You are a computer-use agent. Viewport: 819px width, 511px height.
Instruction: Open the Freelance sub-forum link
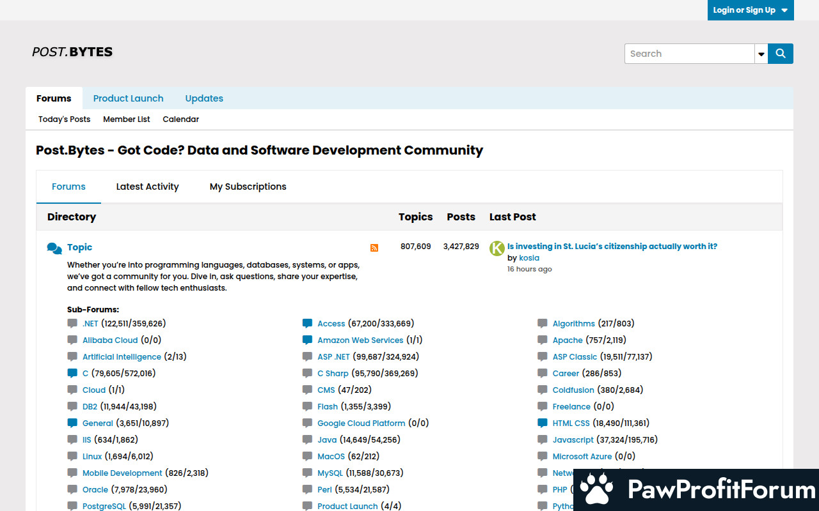pos(571,406)
